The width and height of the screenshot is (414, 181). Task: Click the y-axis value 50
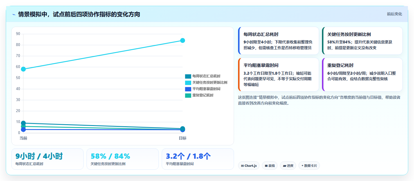click(x=18, y=78)
